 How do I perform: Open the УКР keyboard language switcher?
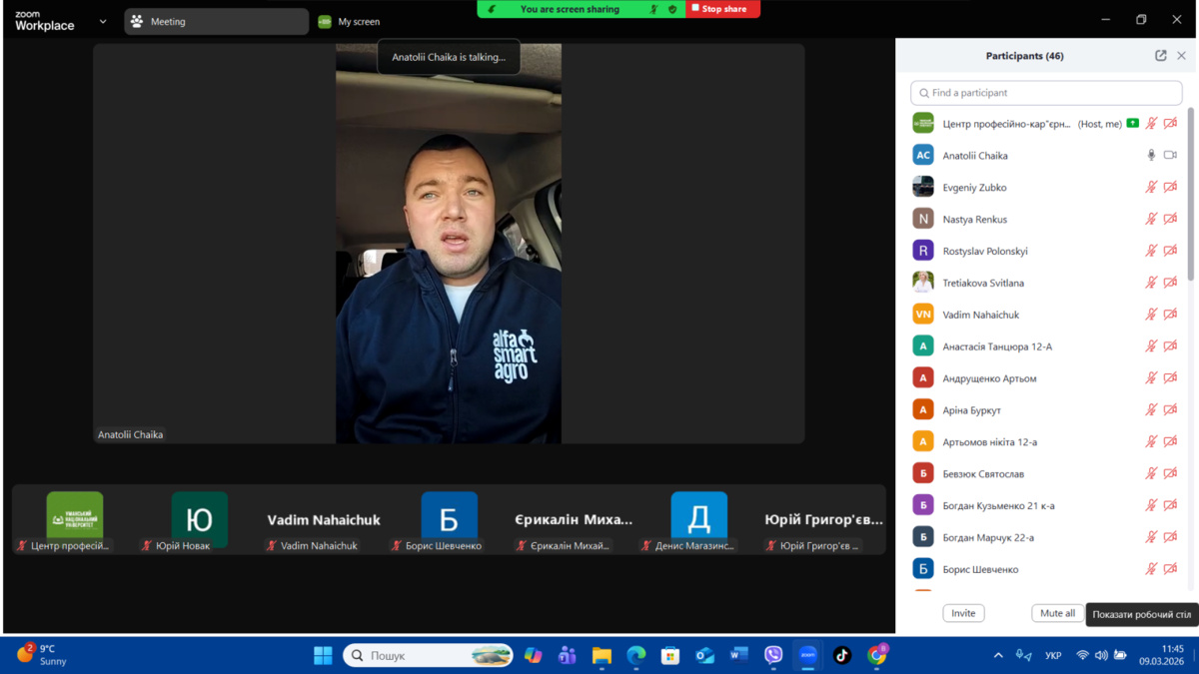1053,655
